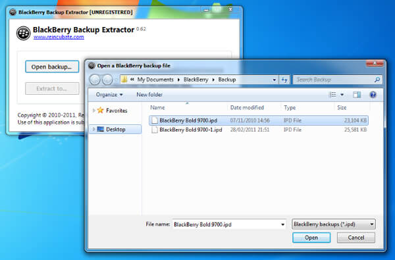Image resolution: width=395 pixels, height=260 pixels.
Task: Select Desktop in the navigation pane
Action: click(116, 129)
